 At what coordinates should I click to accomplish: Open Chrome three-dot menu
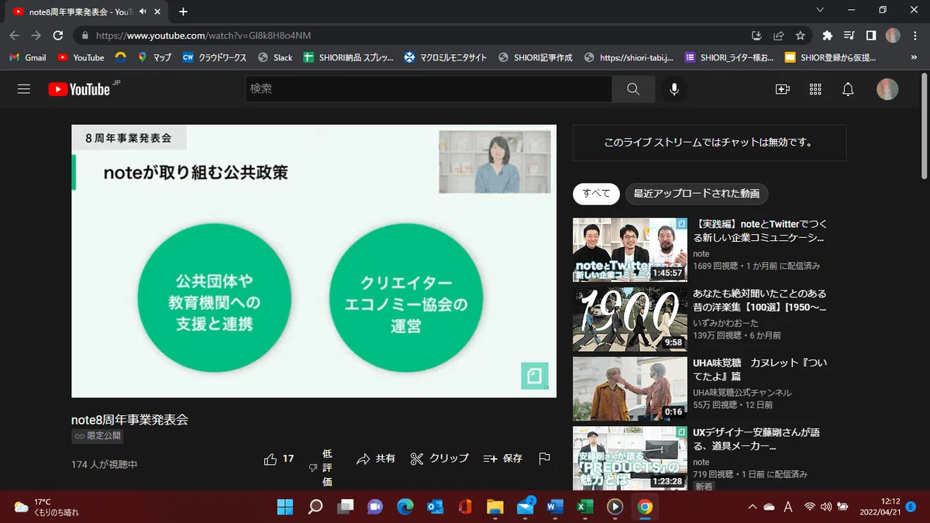pos(915,36)
